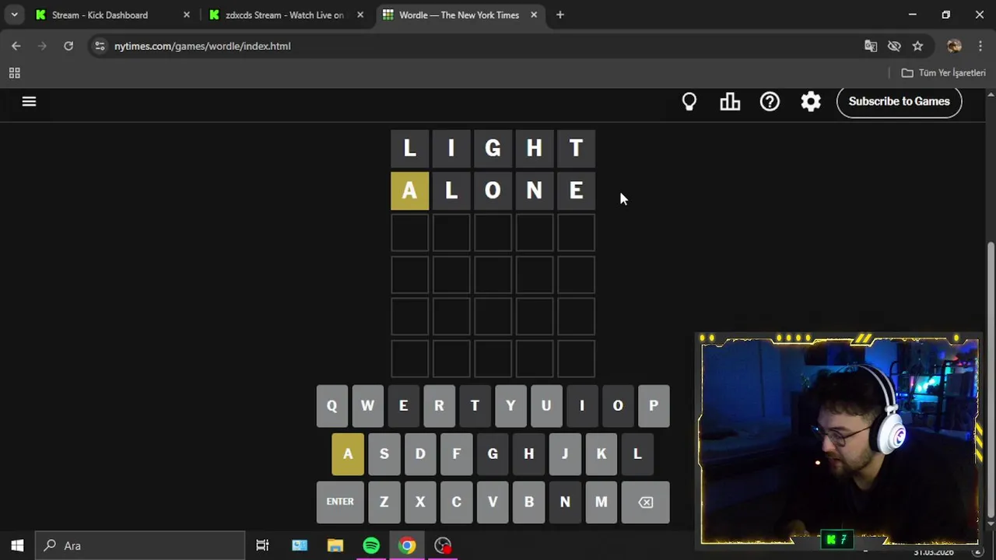This screenshot has height=560, width=996.
Task: Tap the X key on keyboard
Action: 420,502
